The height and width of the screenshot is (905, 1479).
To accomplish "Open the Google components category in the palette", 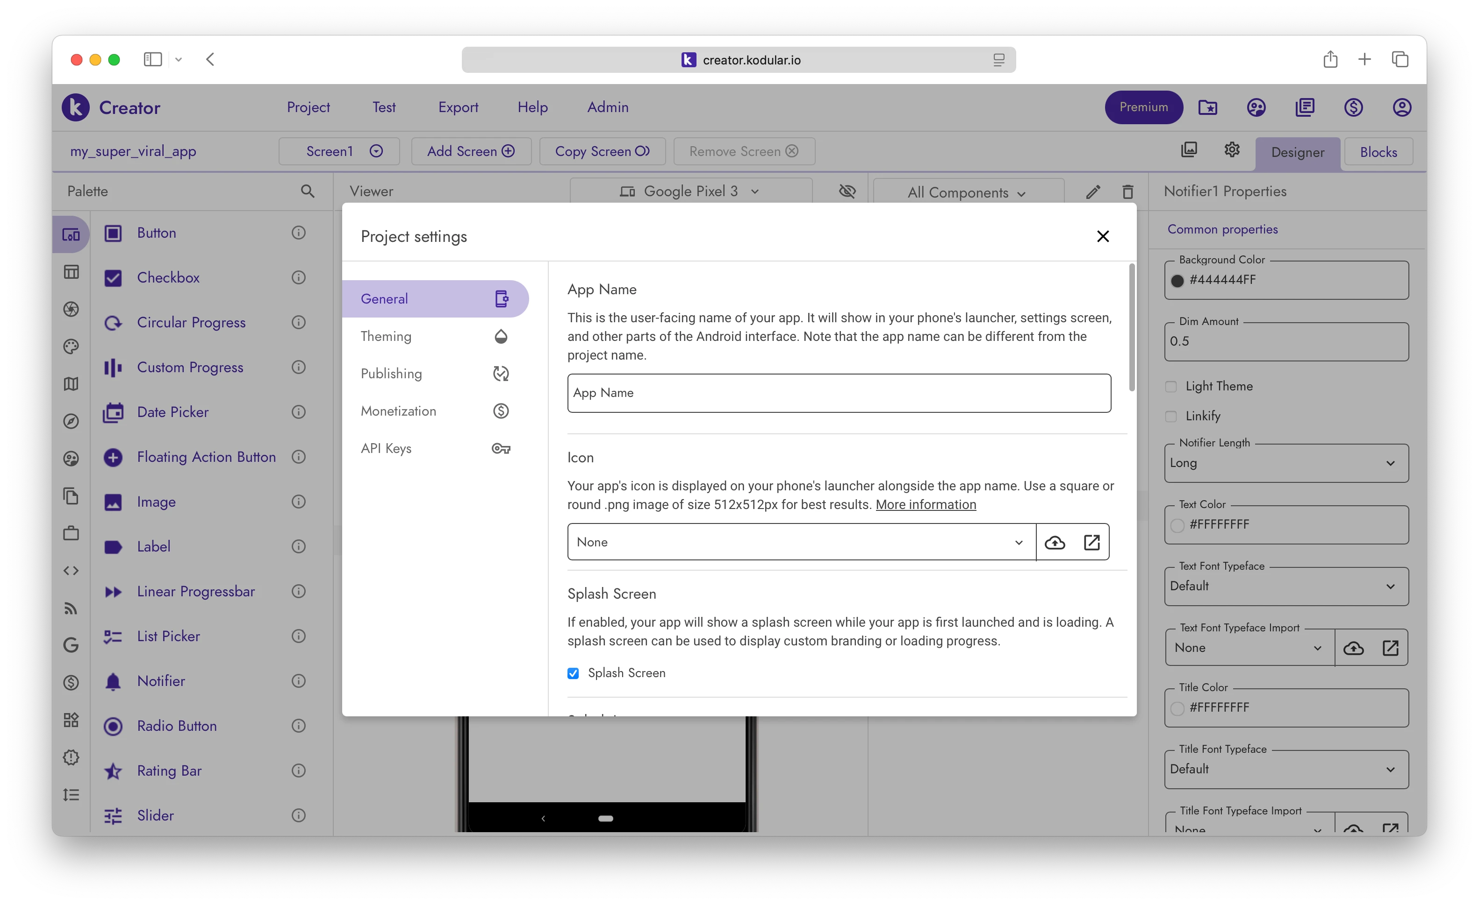I will pos(71,645).
